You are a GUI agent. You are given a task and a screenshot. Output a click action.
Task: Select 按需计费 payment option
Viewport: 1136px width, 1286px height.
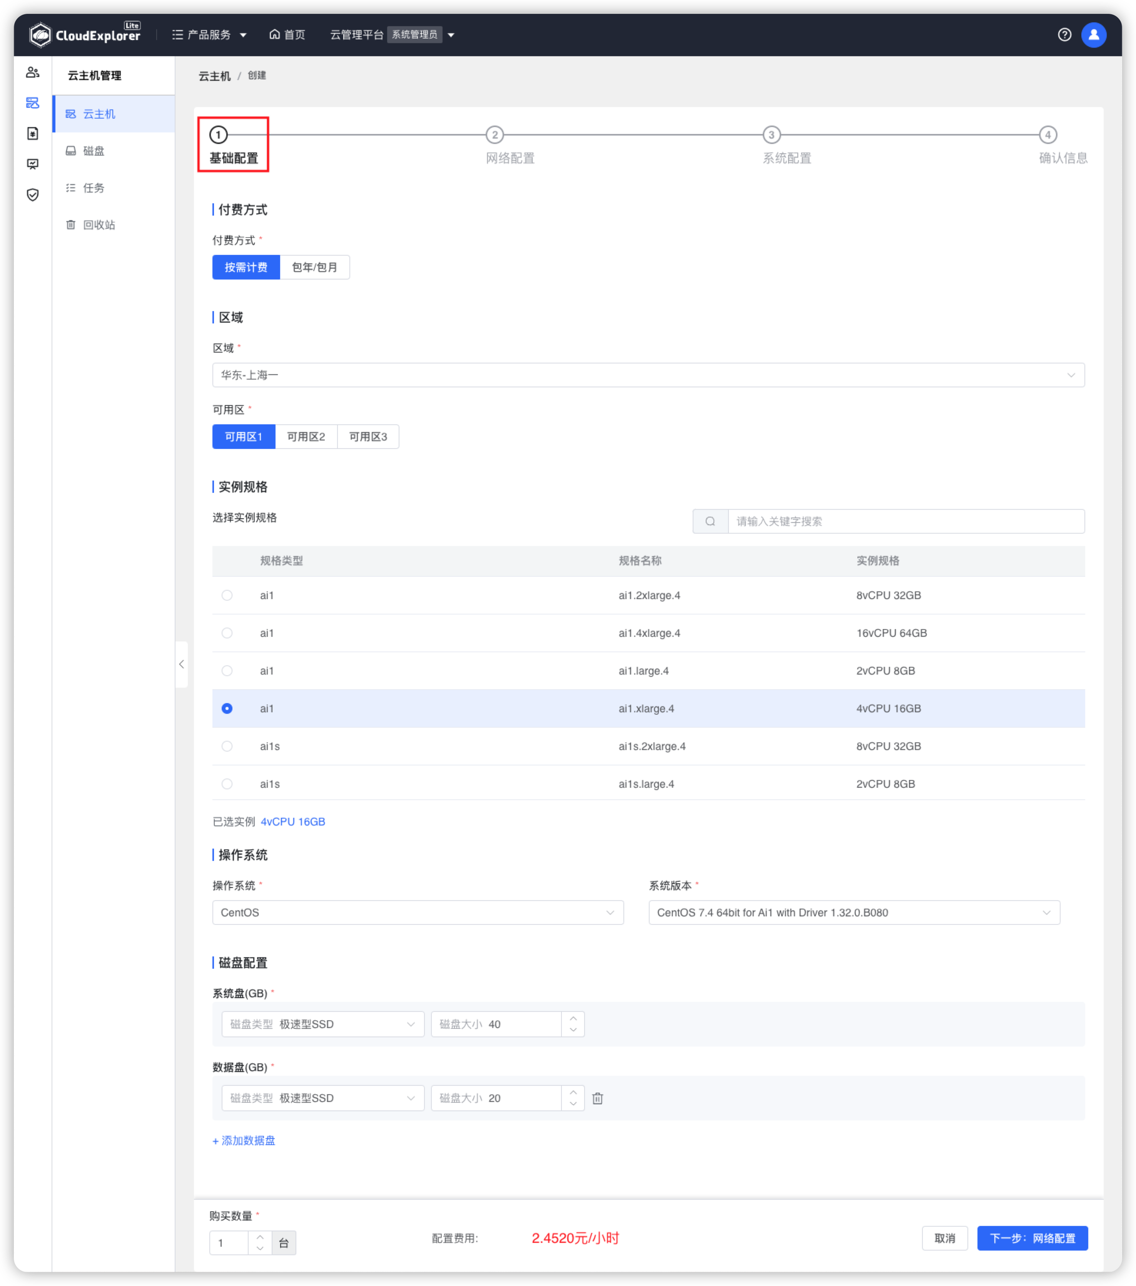point(246,267)
